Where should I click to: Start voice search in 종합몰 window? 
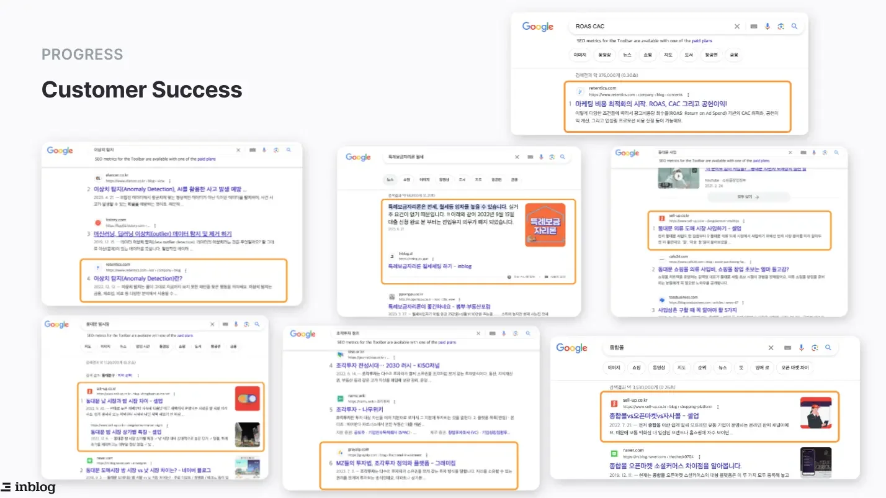[801, 348]
